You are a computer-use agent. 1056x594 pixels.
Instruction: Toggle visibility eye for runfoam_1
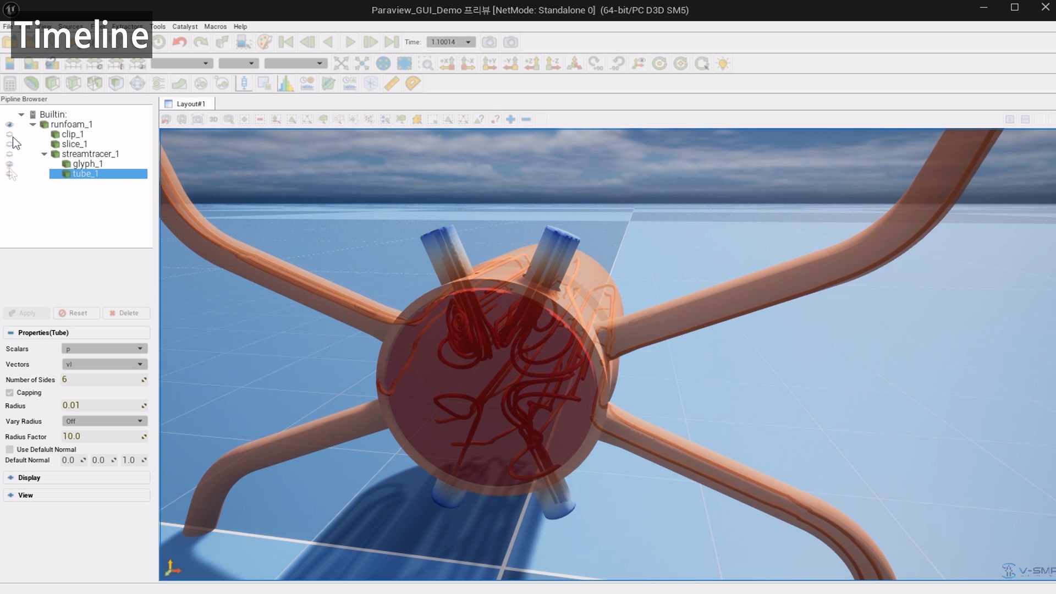click(9, 124)
